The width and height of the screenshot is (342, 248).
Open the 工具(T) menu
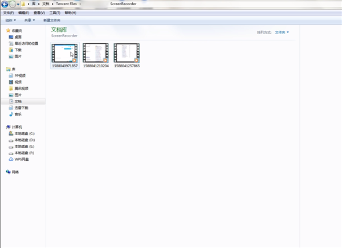(55, 13)
